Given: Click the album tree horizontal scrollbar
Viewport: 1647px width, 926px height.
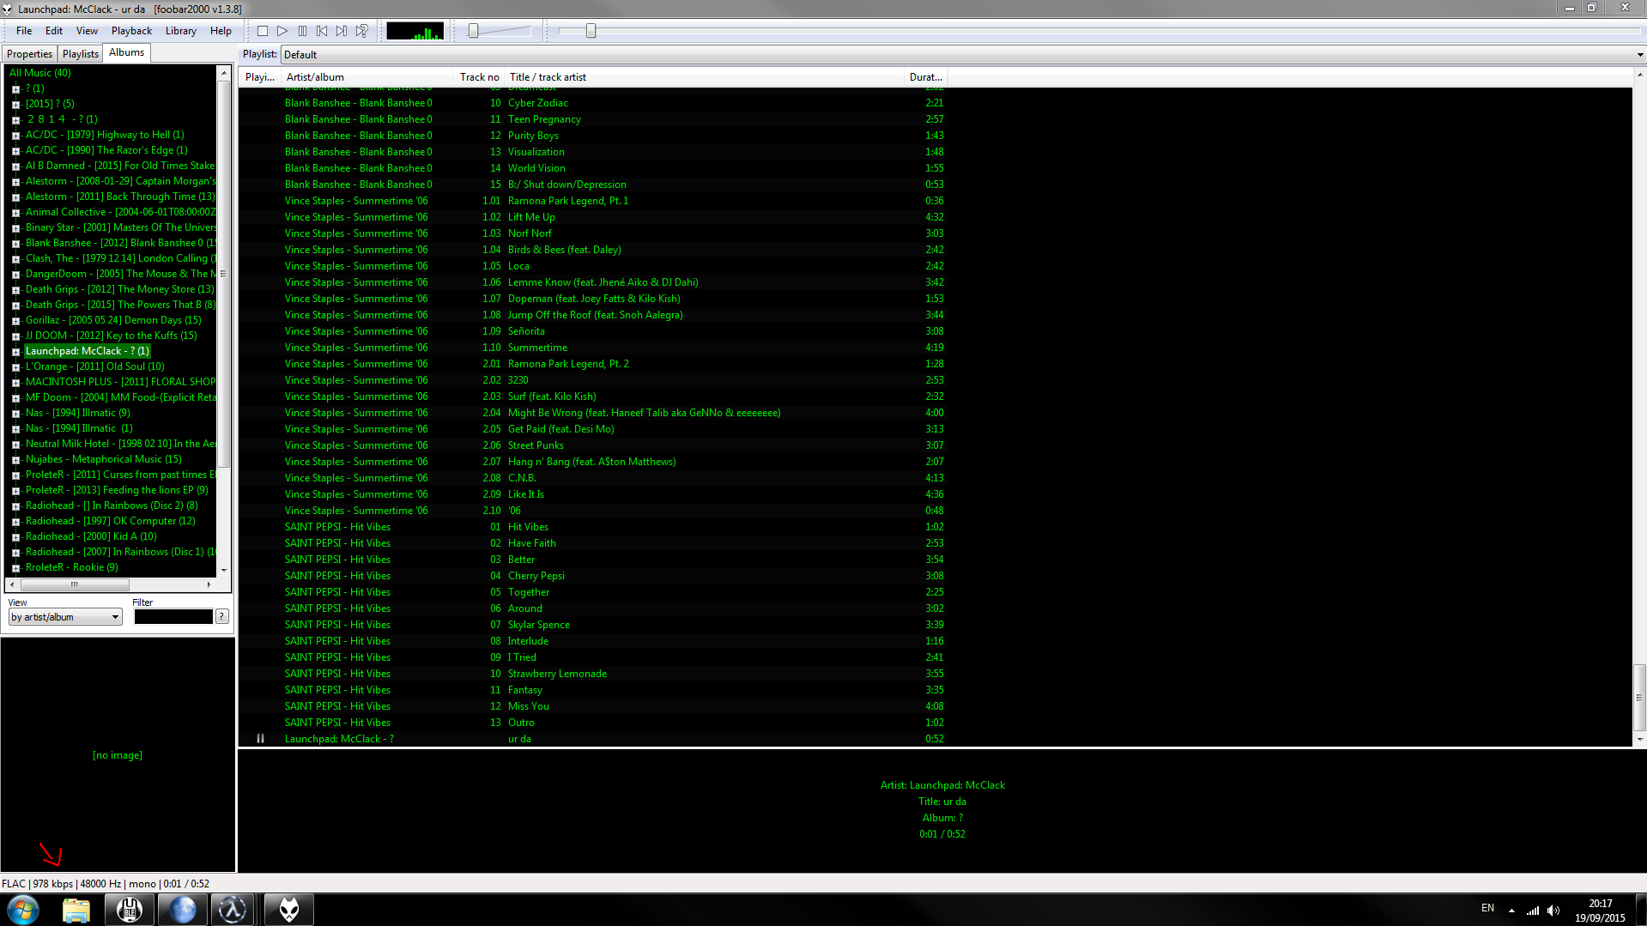Looking at the screenshot, I should pos(75,584).
